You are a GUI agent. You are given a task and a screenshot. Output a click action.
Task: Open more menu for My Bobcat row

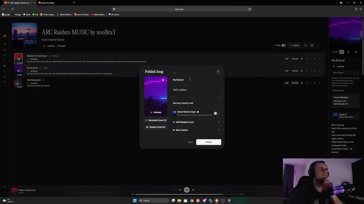[x=319, y=71]
